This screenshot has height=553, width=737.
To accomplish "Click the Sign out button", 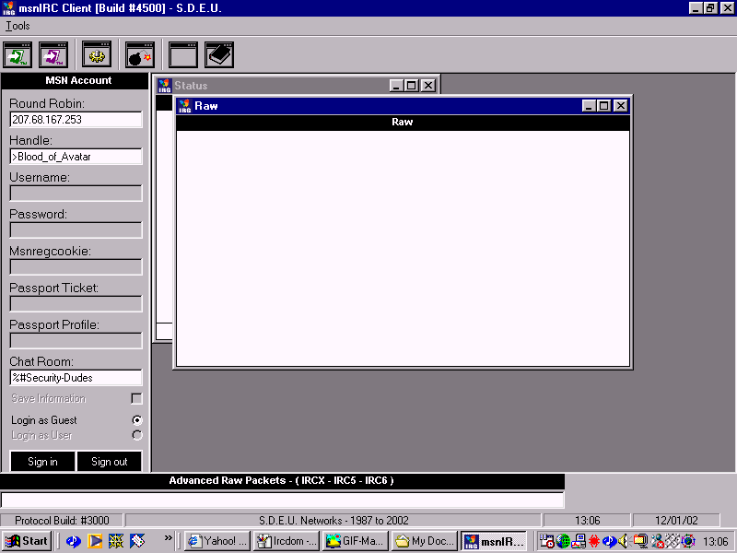I will click(109, 462).
